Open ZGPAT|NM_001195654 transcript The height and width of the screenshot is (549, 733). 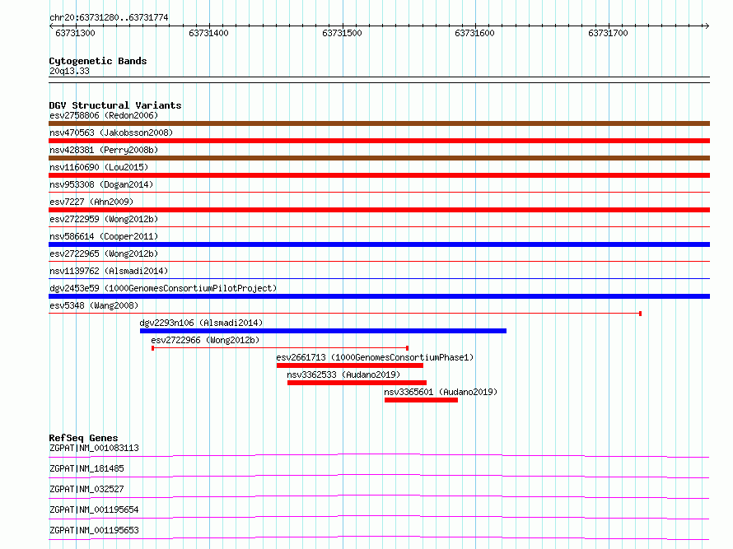click(x=94, y=509)
